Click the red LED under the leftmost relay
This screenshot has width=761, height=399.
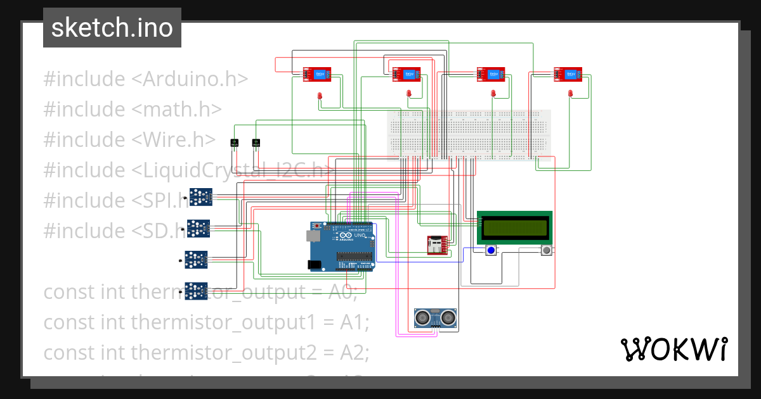[321, 95]
